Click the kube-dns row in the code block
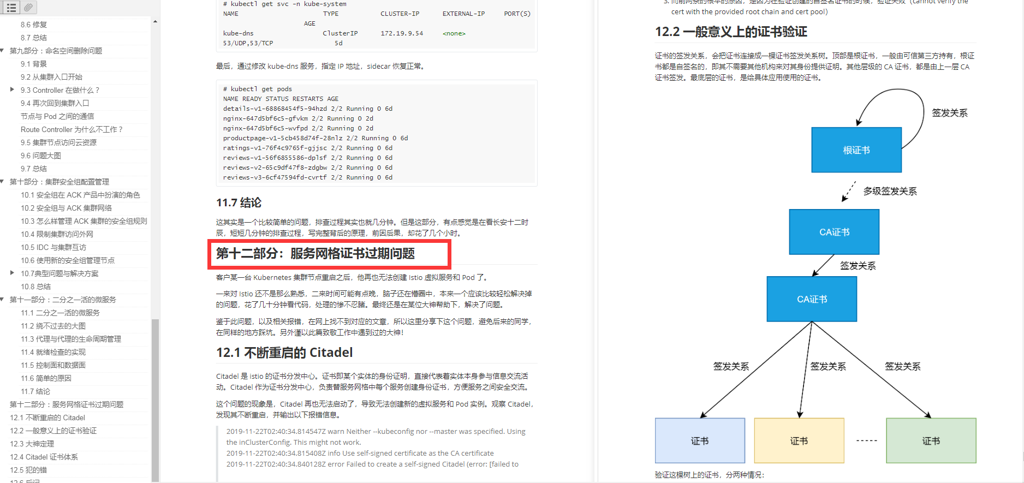The image size is (1024, 483). pyautogui.click(x=344, y=33)
